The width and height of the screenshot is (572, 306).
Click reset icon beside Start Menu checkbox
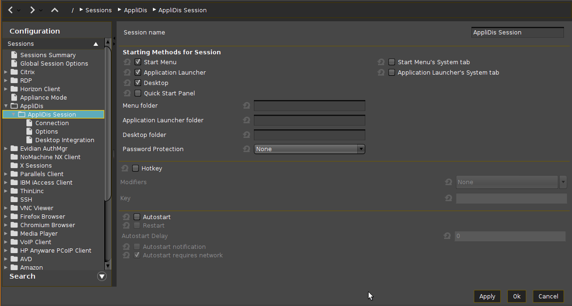(x=127, y=62)
